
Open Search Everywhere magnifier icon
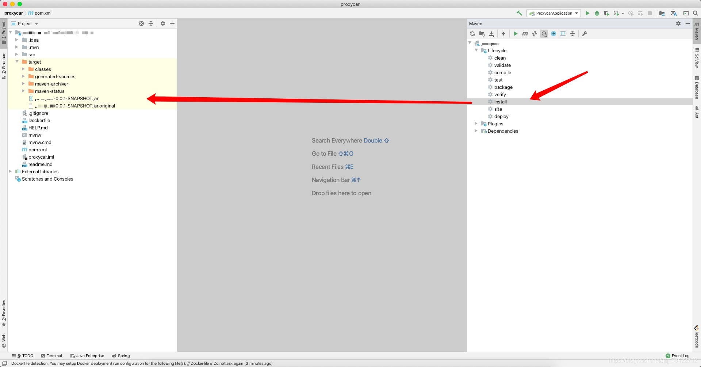(x=696, y=13)
